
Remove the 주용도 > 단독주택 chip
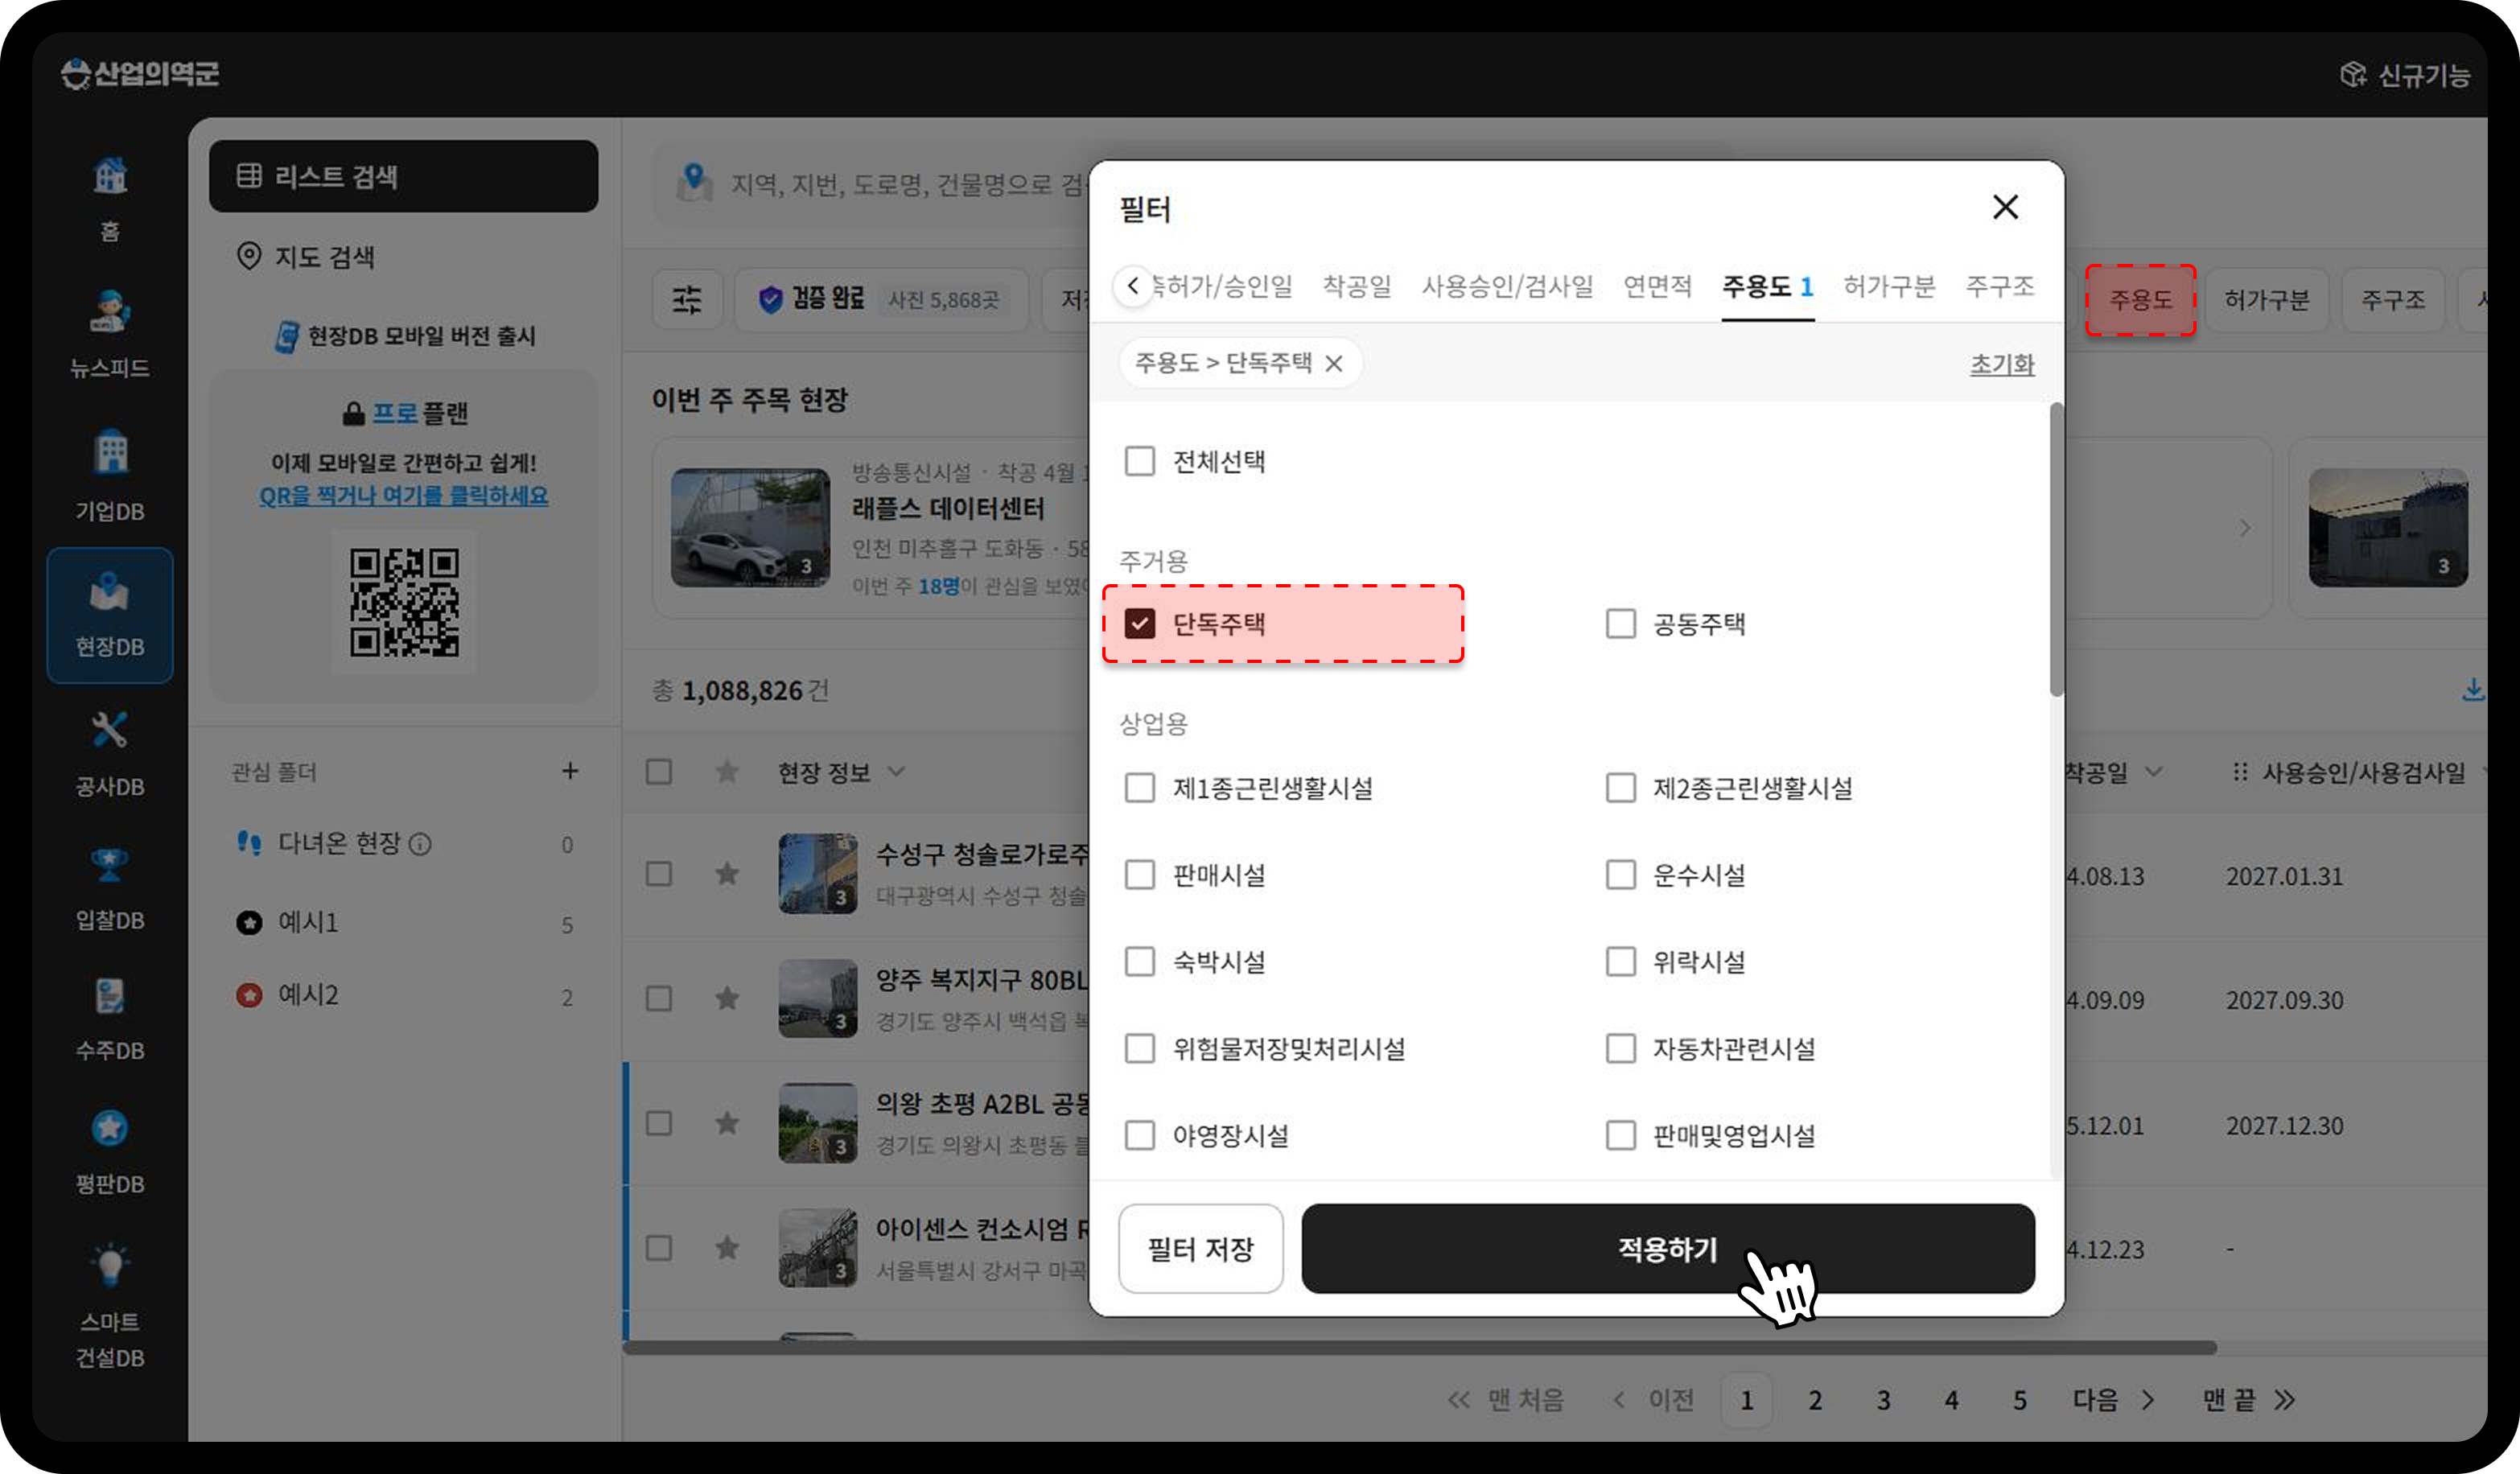1334,363
